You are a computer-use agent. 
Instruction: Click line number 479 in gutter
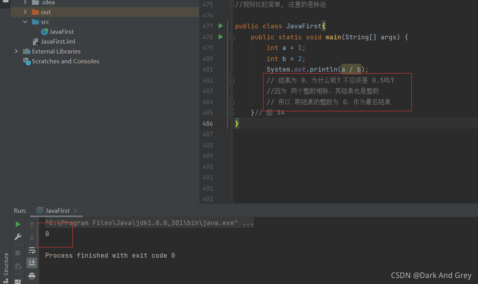click(207, 48)
